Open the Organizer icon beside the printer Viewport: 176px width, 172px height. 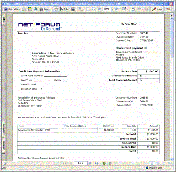pyautogui.click(x=30, y=9)
